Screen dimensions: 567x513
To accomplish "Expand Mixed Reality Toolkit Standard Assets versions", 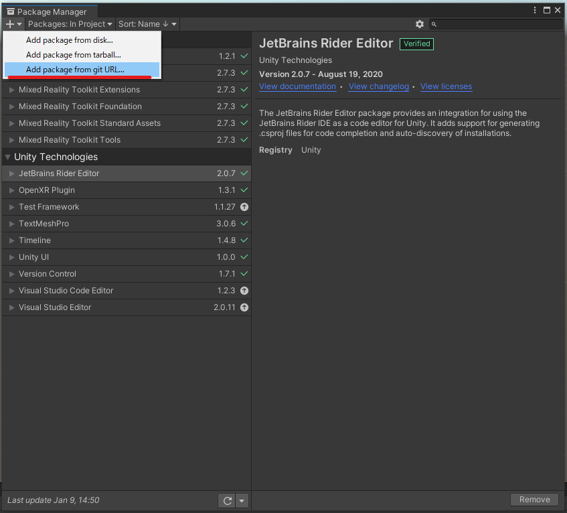I will 11,123.
